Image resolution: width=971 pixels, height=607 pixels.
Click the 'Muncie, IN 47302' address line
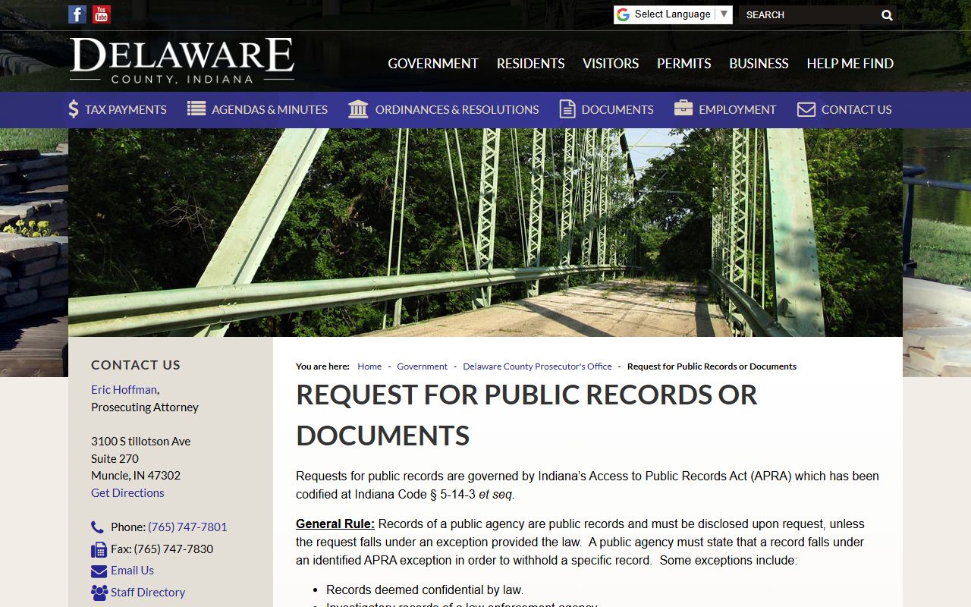click(x=136, y=476)
